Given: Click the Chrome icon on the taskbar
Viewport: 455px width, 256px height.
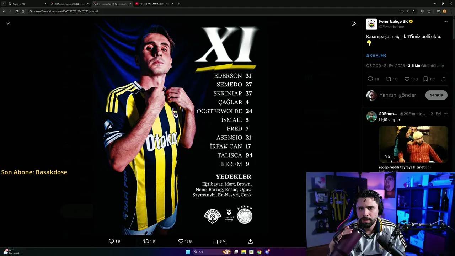Looking at the screenshot, I should (259, 252).
